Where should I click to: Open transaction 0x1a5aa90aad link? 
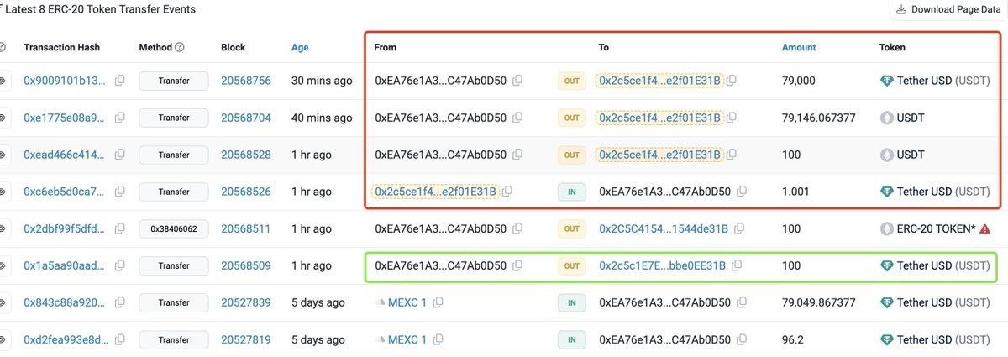[65, 265]
